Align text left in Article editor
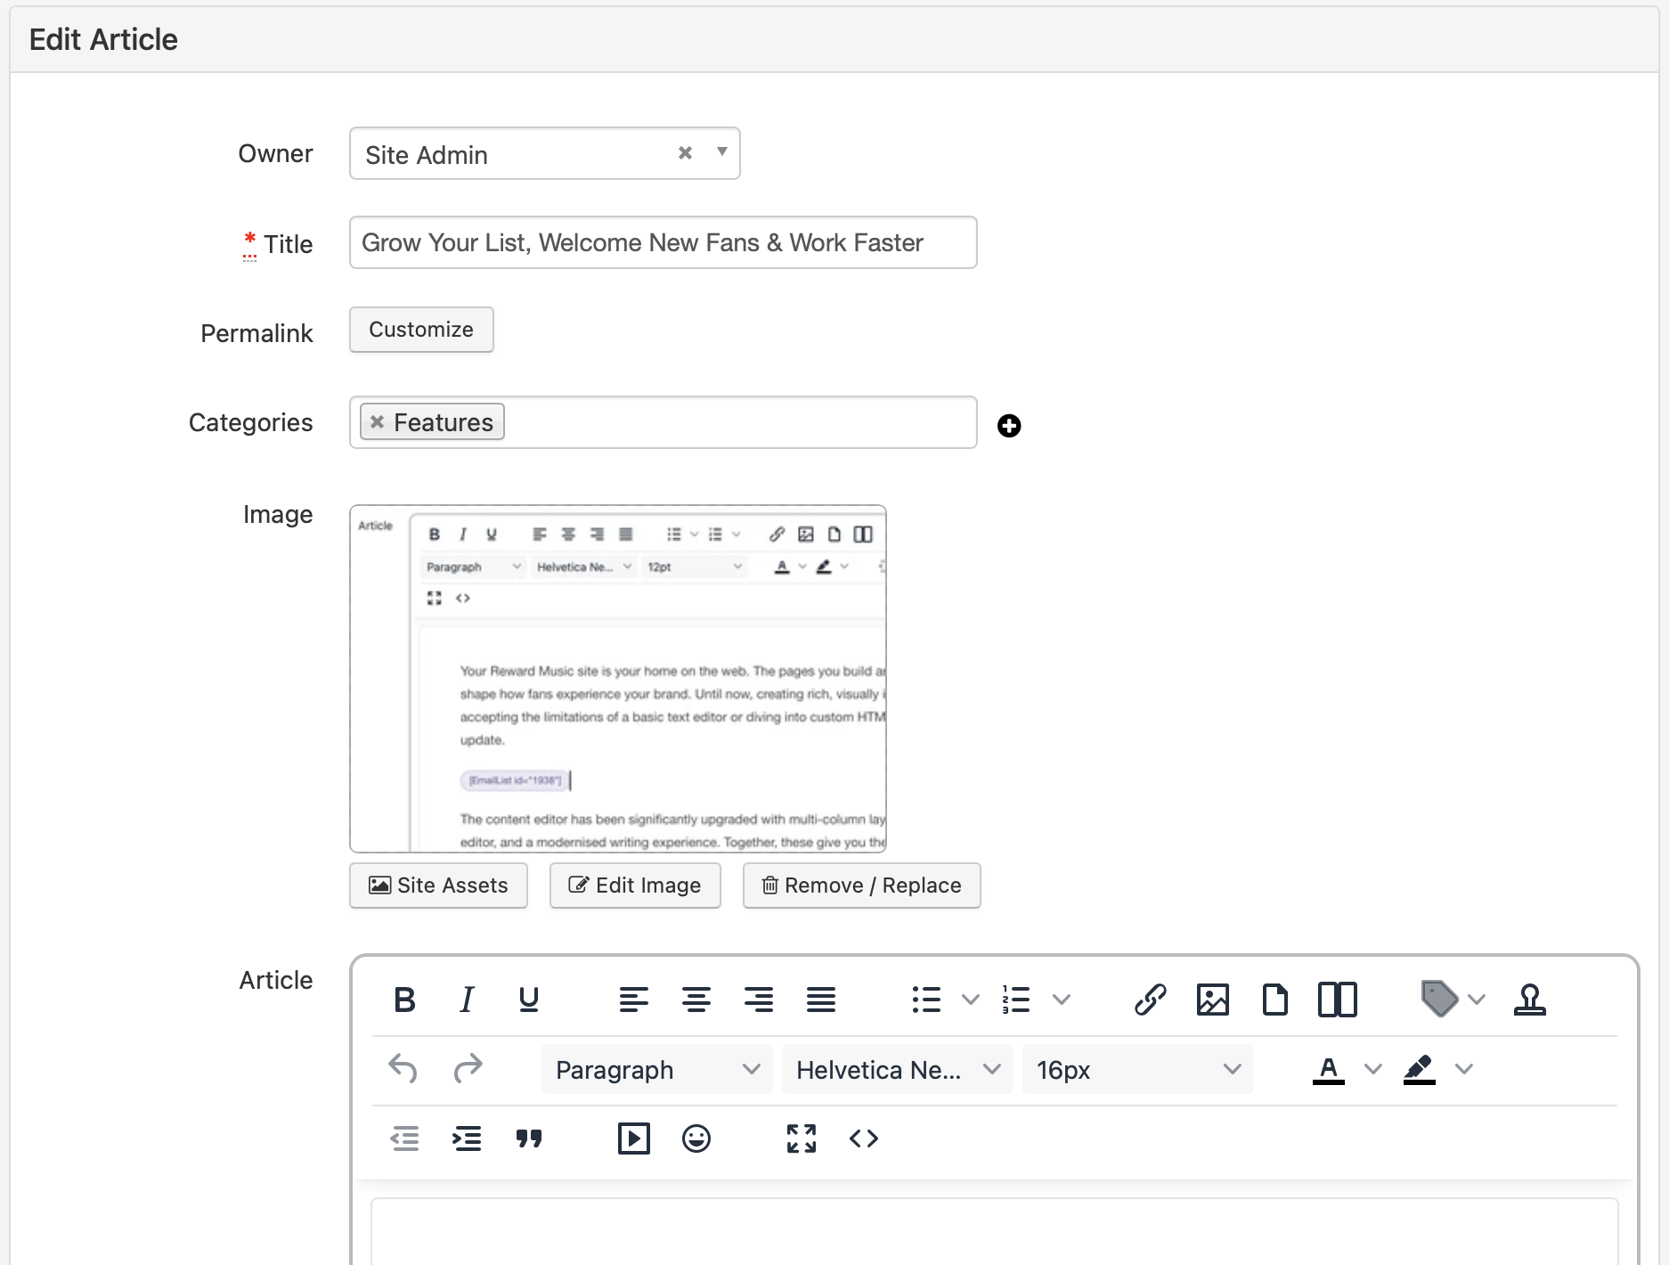Viewport: 1669px width, 1265px height. pyautogui.click(x=634, y=1000)
